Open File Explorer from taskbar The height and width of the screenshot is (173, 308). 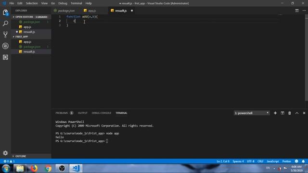[x=20, y=169]
